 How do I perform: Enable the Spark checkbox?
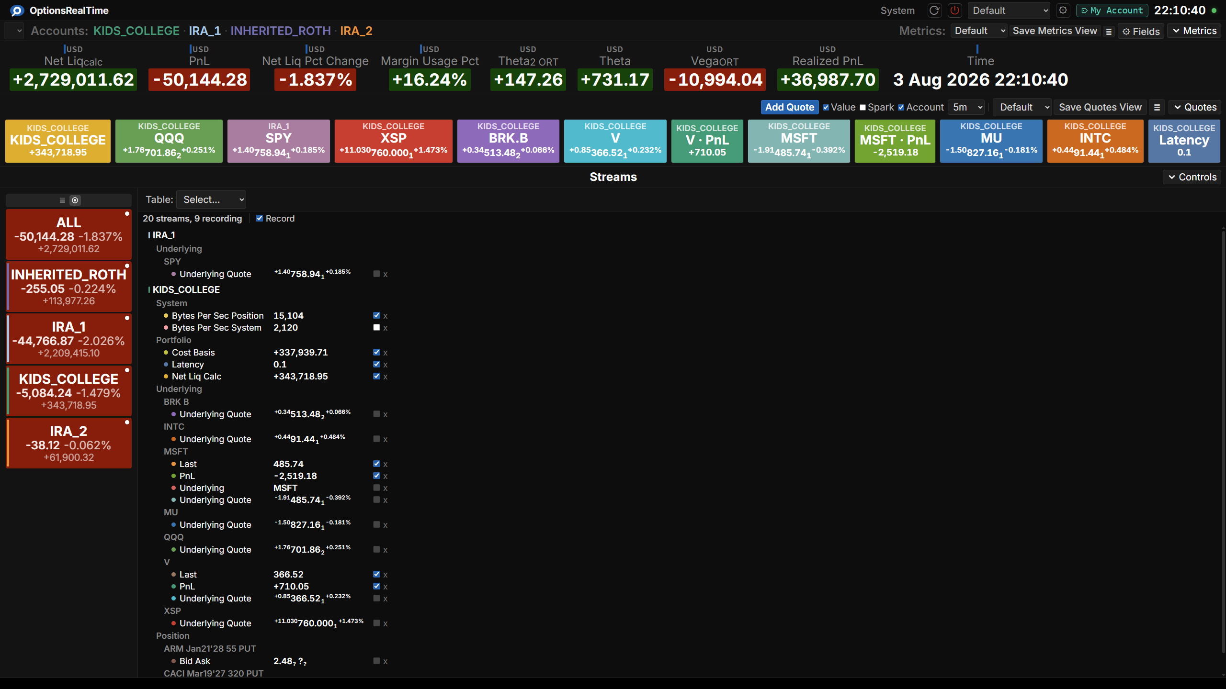click(x=863, y=108)
